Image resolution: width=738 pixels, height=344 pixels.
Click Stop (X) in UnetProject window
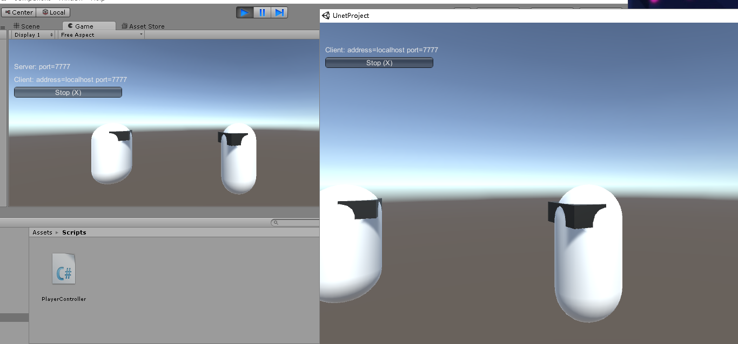(x=379, y=63)
